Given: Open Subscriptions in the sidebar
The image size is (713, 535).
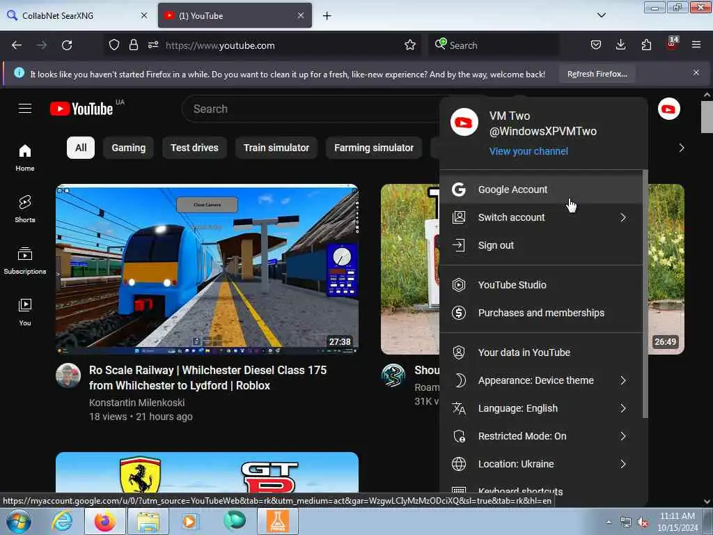Looking at the screenshot, I should pyautogui.click(x=25, y=261).
